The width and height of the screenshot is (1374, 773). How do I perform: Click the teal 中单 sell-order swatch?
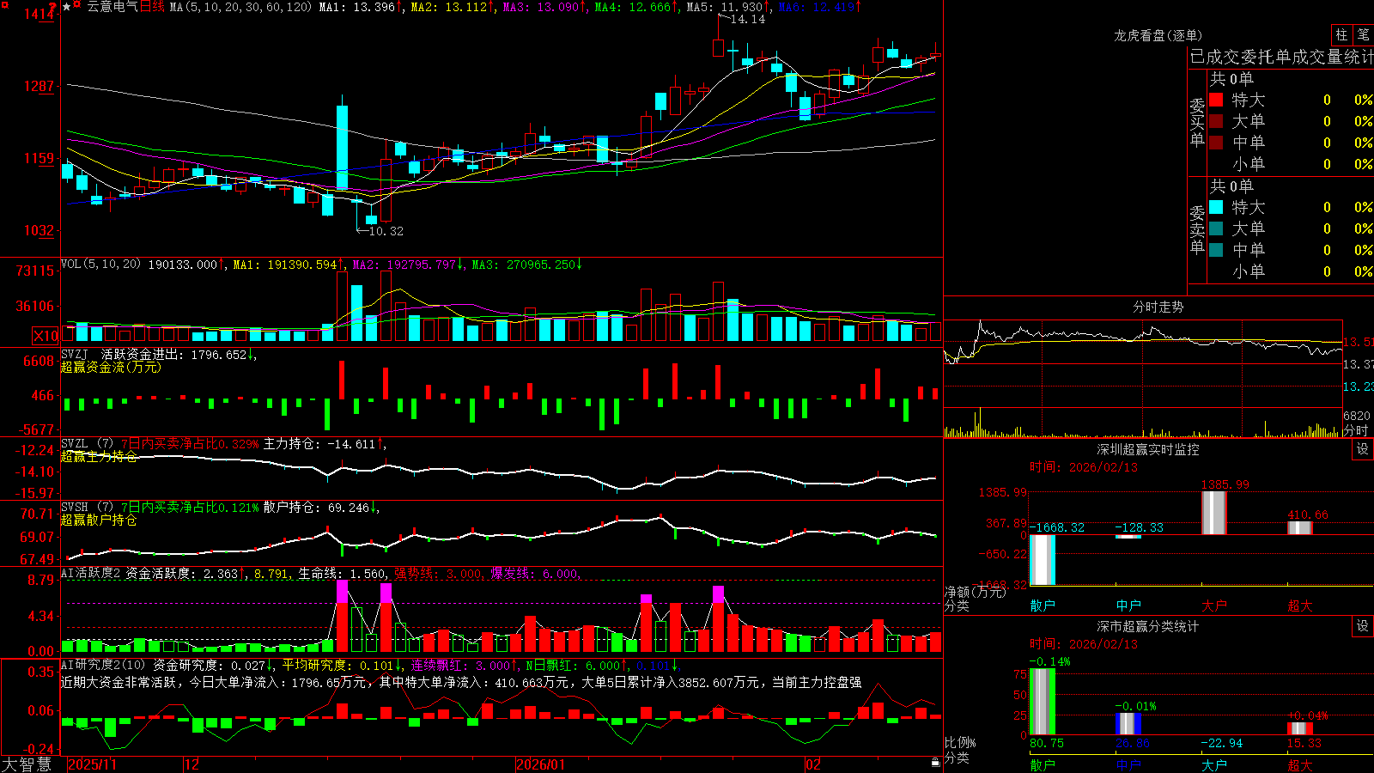pos(1216,250)
